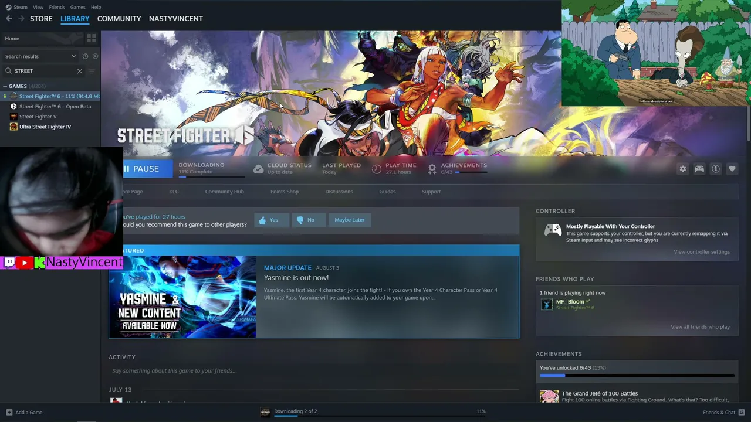This screenshot has height=422, width=751.
Task: Open the Friends menu
Action: [57, 7]
